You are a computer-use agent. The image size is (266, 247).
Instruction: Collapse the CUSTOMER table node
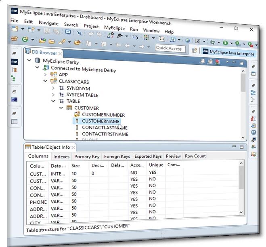coord(61,108)
